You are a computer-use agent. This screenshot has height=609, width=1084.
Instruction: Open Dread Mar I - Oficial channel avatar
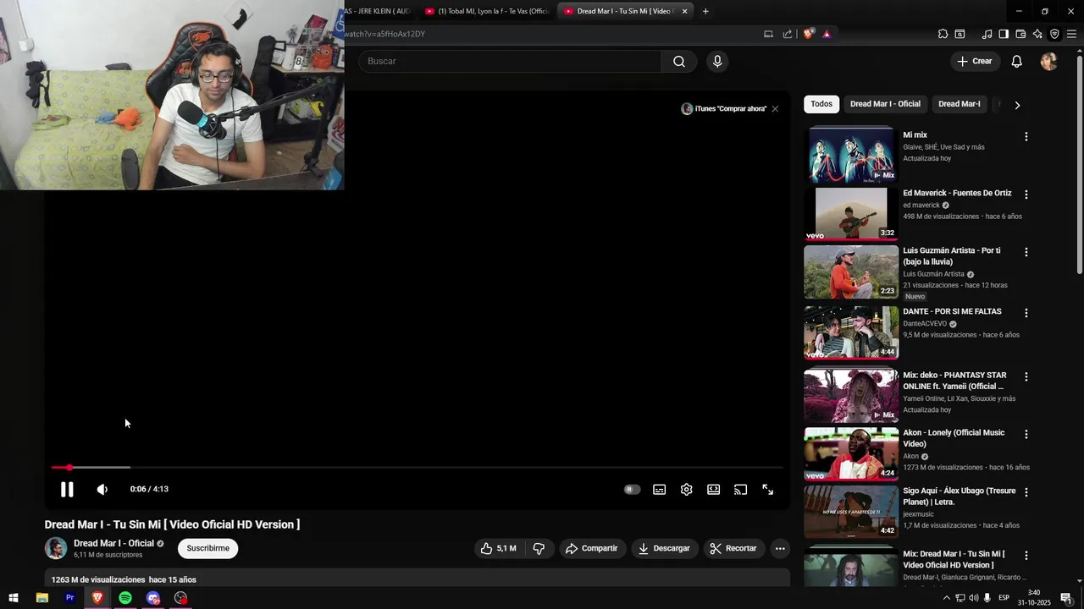pos(56,548)
